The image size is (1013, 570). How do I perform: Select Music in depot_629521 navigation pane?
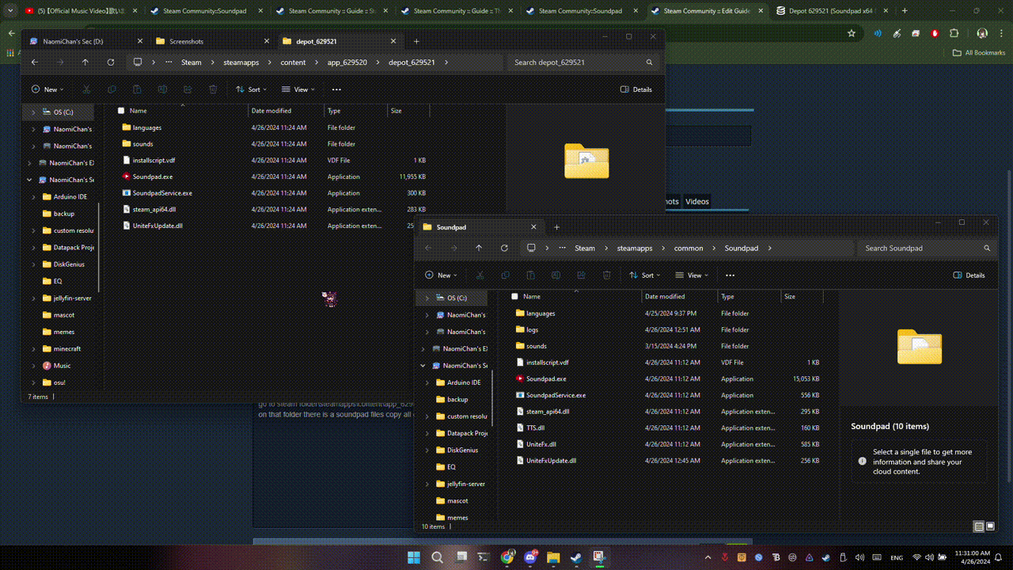[62, 366]
